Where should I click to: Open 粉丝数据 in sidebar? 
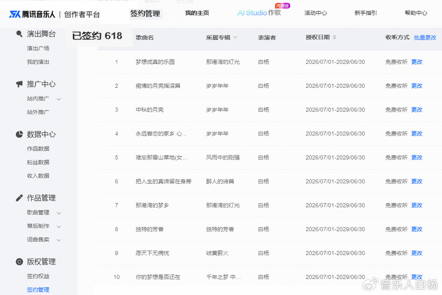[x=38, y=162]
